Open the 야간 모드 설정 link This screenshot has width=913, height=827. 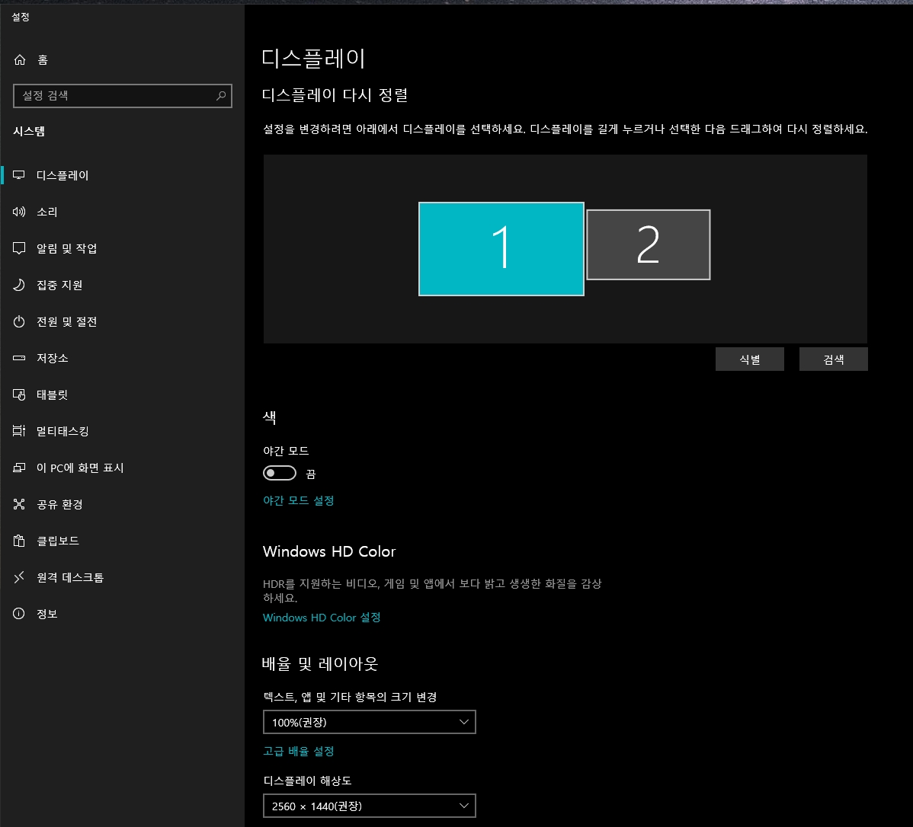tap(299, 500)
